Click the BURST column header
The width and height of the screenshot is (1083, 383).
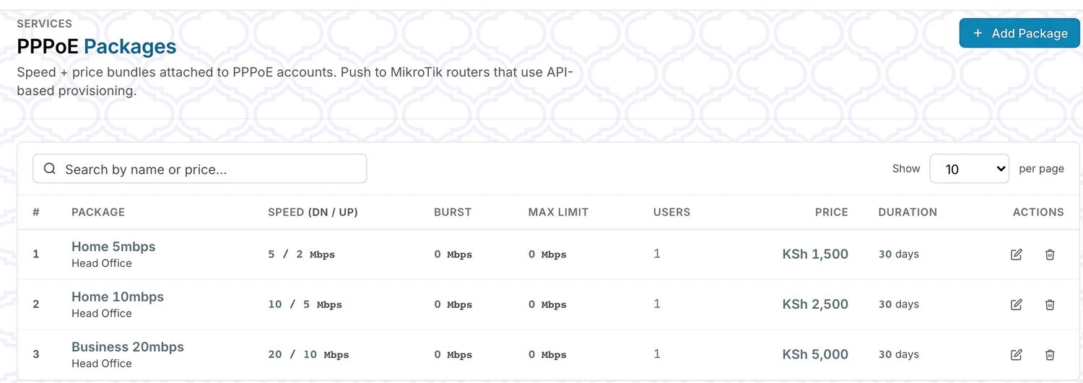tap(453, 212)
